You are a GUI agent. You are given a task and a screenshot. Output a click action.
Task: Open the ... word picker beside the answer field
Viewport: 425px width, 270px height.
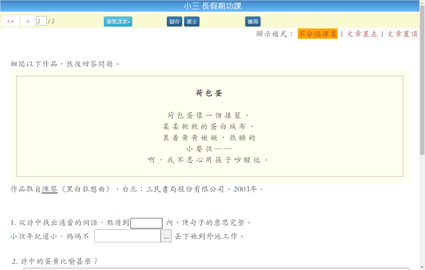pos(166,236)
